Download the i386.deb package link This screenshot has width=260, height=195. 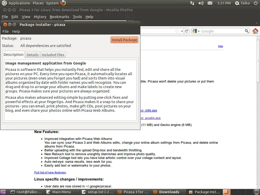(x=149, y=110)
